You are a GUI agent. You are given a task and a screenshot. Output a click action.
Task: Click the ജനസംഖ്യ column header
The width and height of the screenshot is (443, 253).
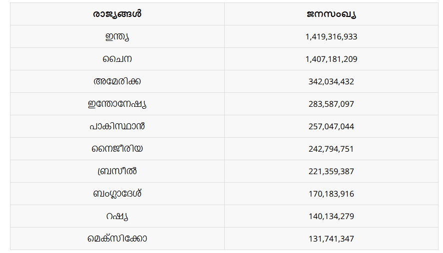(331, 14)
